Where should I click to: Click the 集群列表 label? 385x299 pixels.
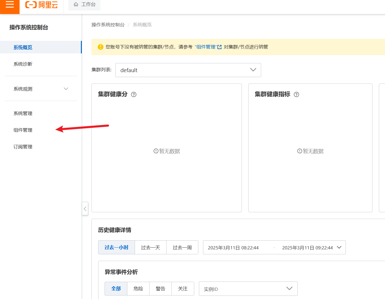(101, 69)
